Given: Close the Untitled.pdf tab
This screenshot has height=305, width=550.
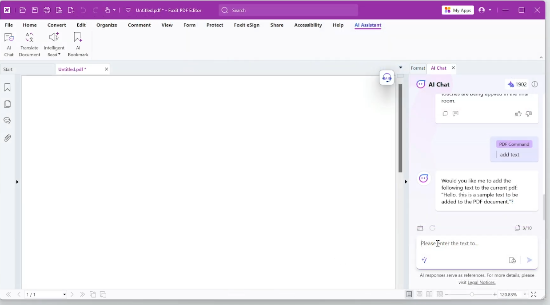Looking at the screenshot, I should (106, 69).
